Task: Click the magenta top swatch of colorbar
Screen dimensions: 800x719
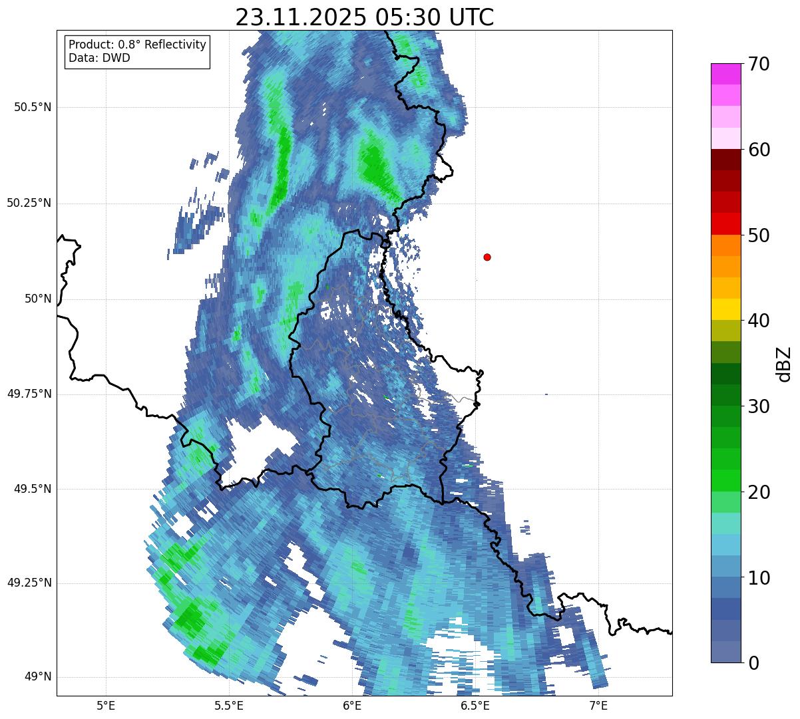Action: click(x=725, y=74)
